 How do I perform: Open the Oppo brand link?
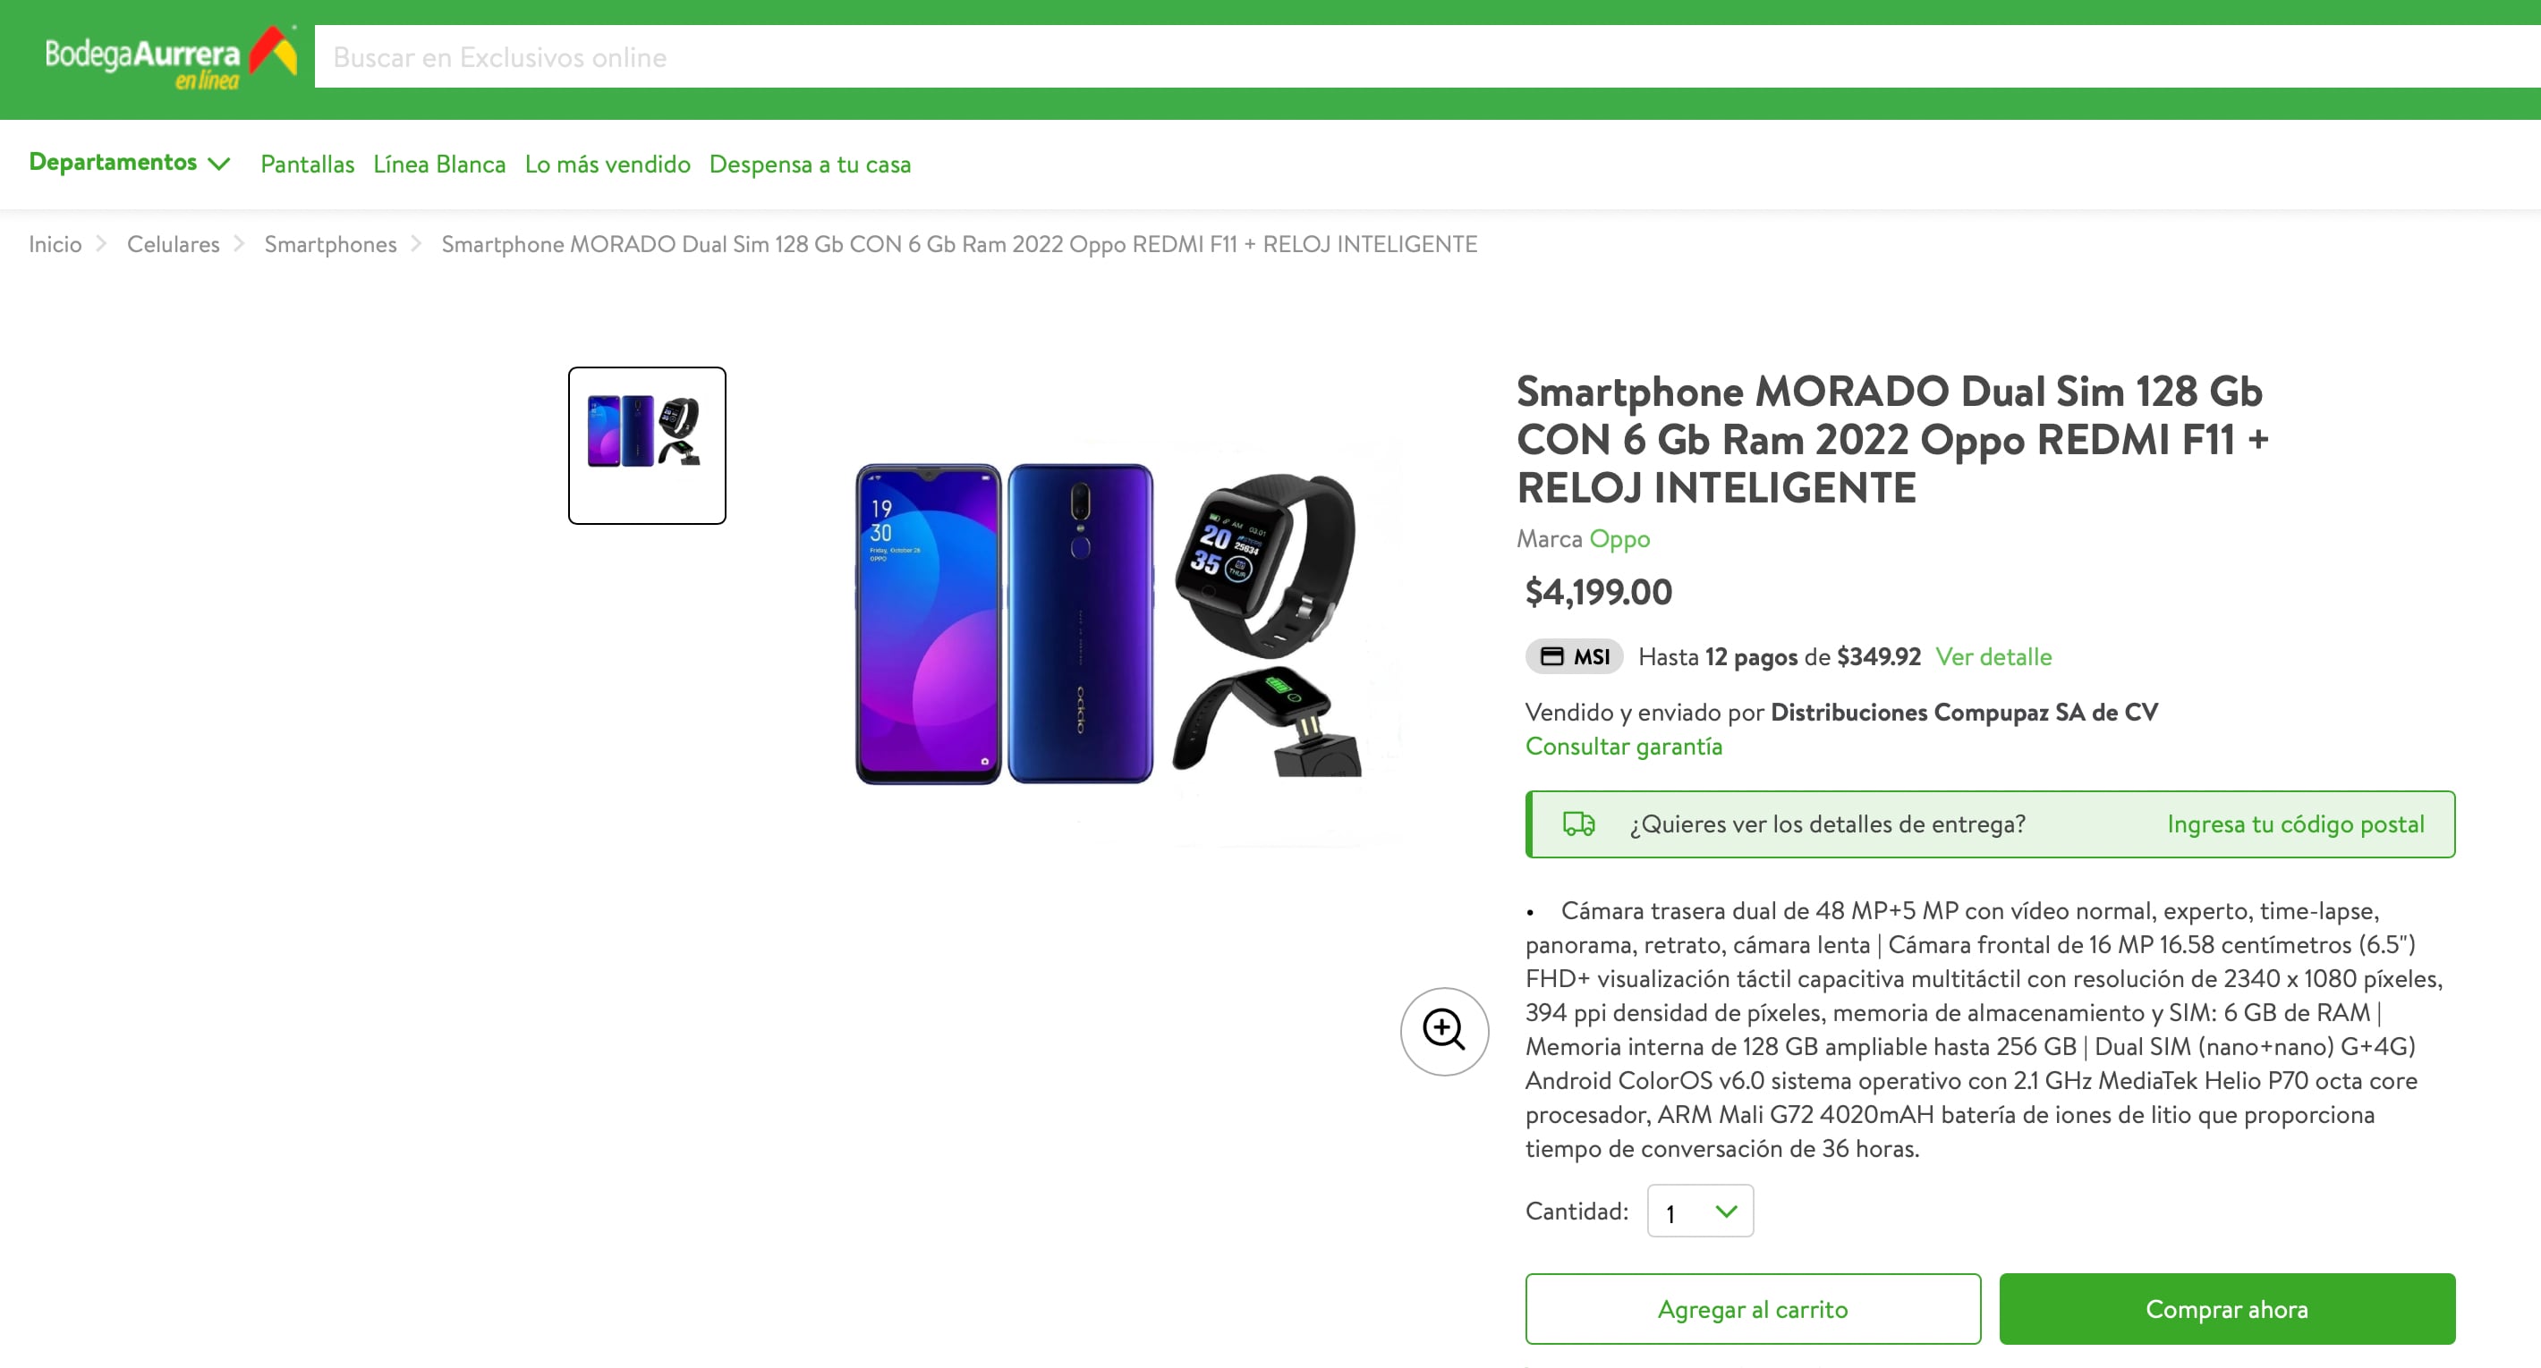pyautogui.click(x=1619, y=539)
